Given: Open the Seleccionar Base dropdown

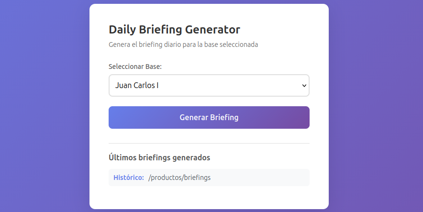Looking at the screenshot, I should coord(209,86).
